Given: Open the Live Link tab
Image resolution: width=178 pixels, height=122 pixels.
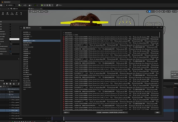Looking at the screenshot, I should (14, 81).
